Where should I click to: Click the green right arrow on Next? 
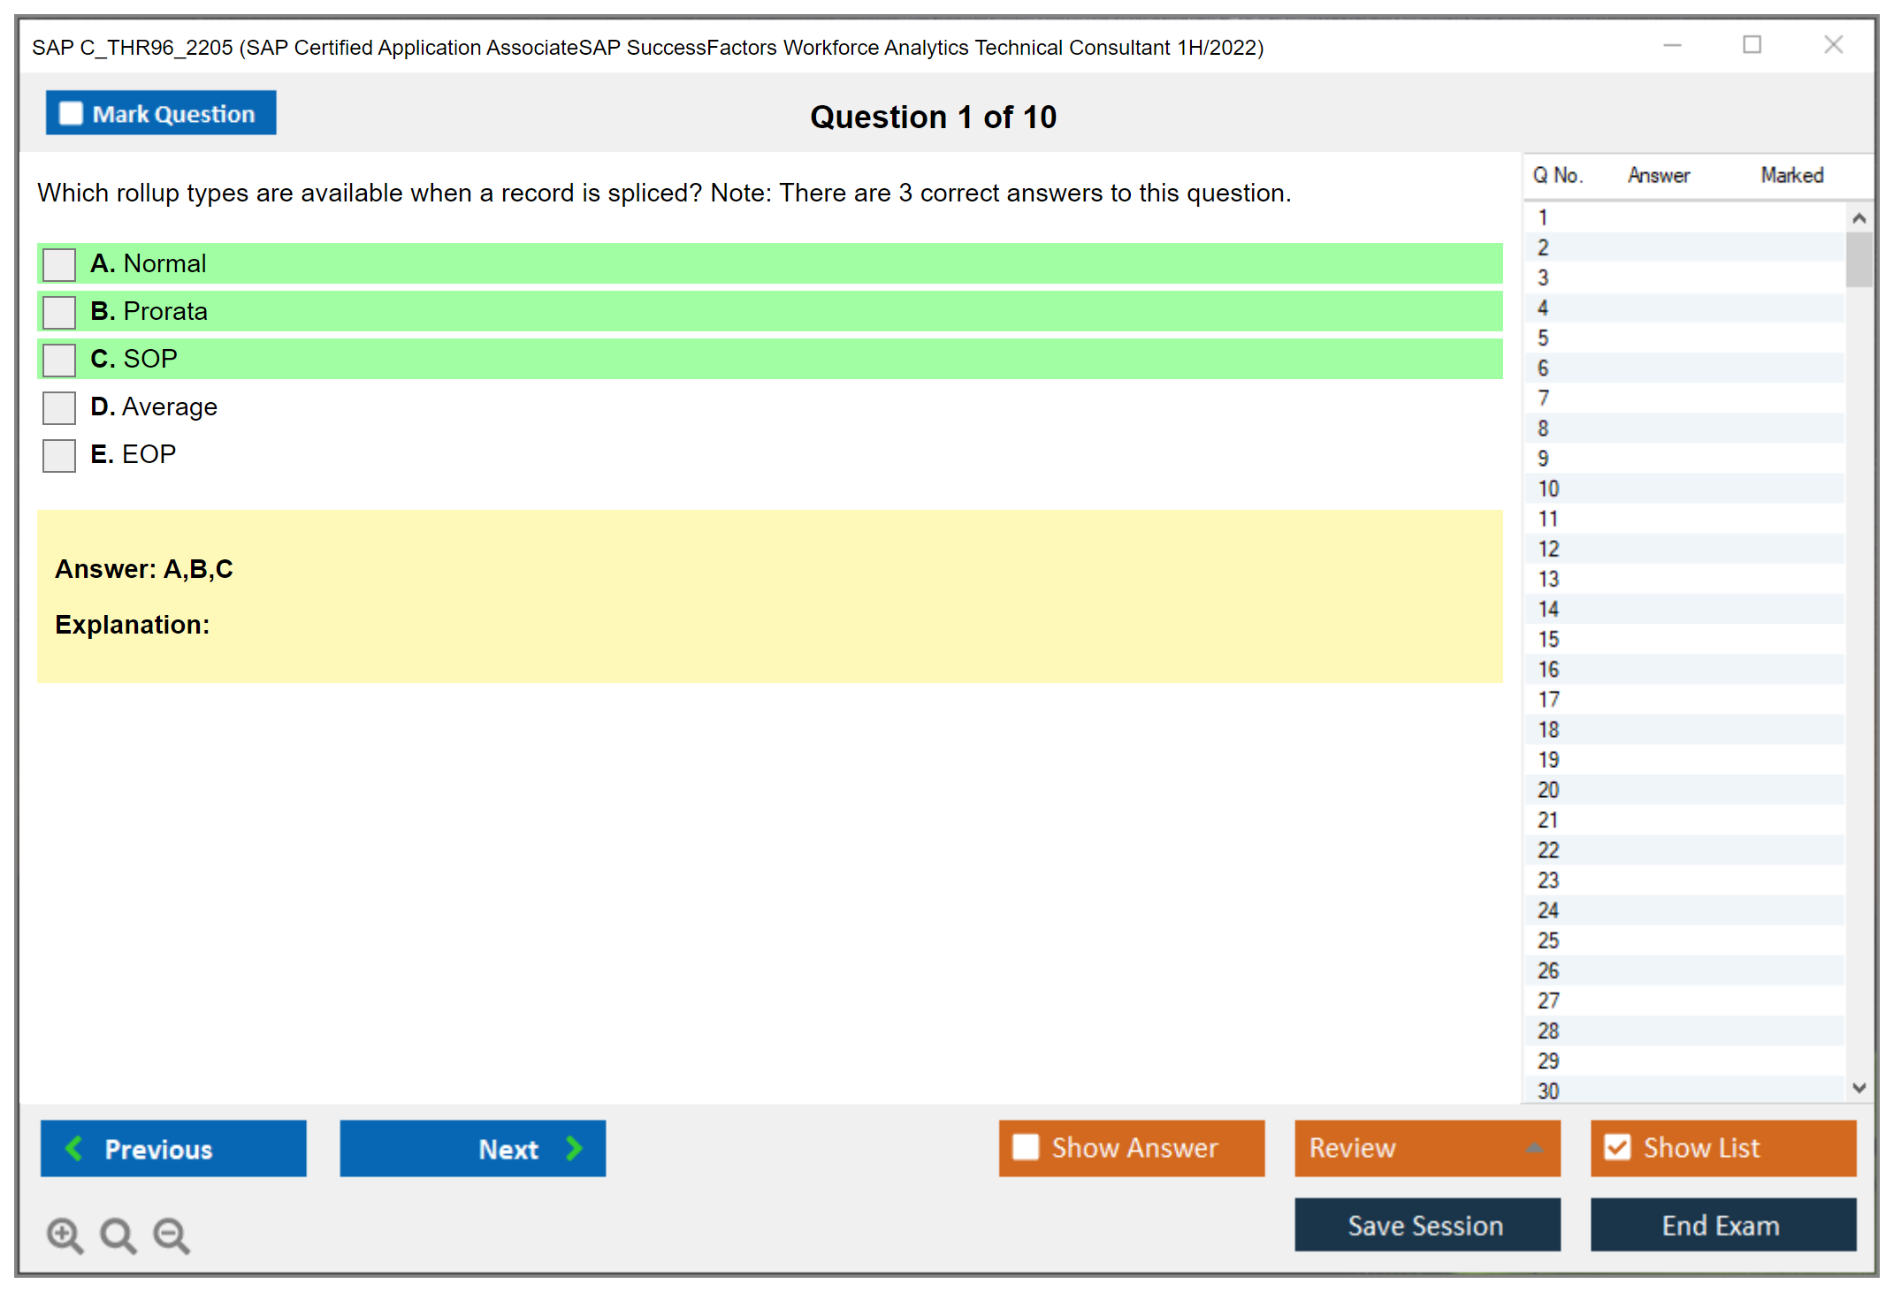574,1148
